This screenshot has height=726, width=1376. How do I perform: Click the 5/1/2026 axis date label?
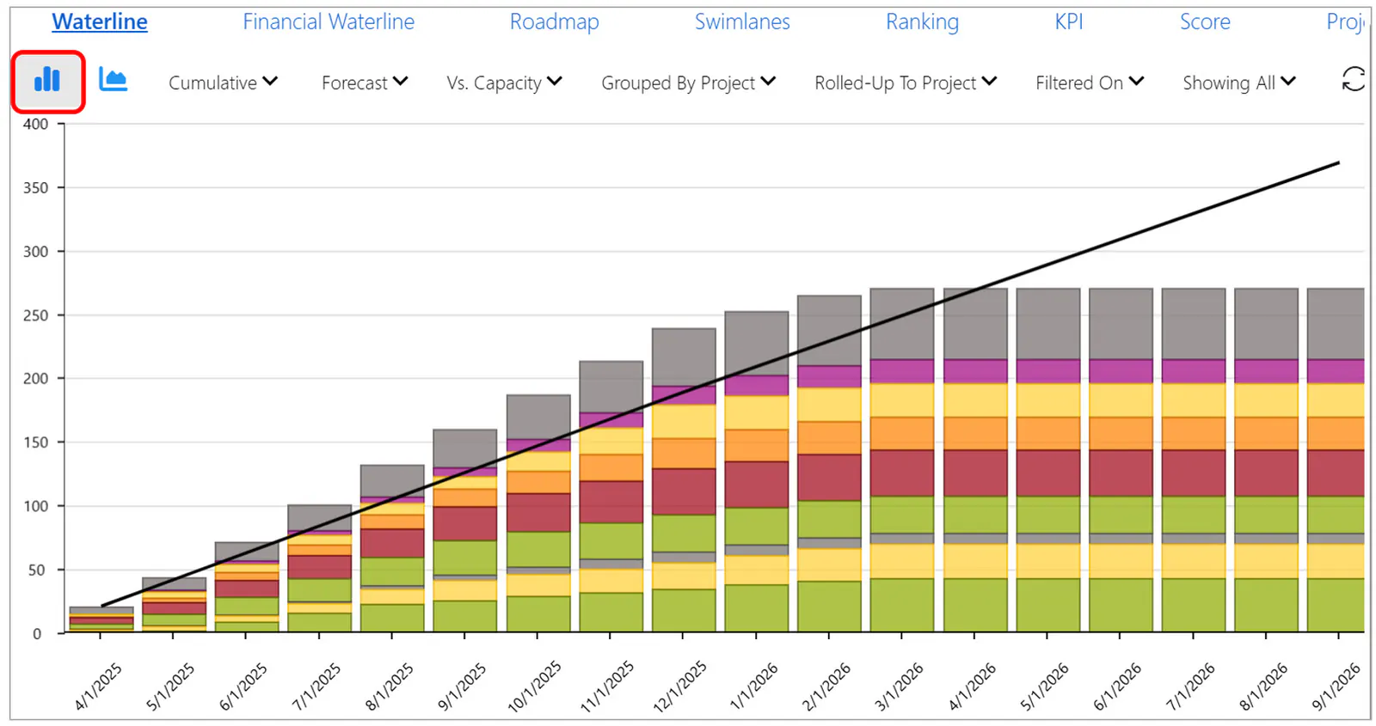pos(1045,686)
